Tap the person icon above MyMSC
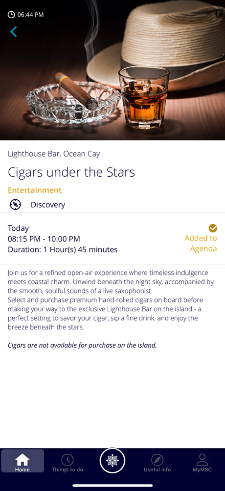Screen dimensions: 225x491 [x=202, y=460]
